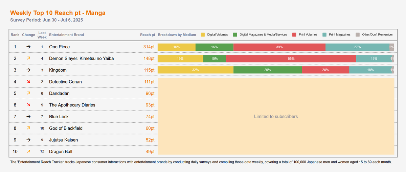The image size is (406, 172).
Task: Click the 74pt reach value
Action: [150, 117]
